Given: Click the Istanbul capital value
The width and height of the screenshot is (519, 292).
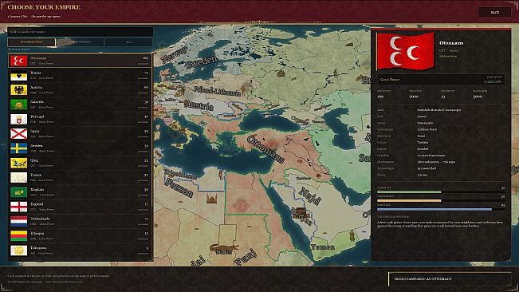Looking at the screenshot, I should tap(423, 149).
